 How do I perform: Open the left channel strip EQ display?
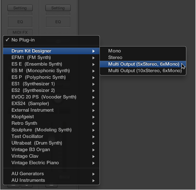tap(20, 22)
